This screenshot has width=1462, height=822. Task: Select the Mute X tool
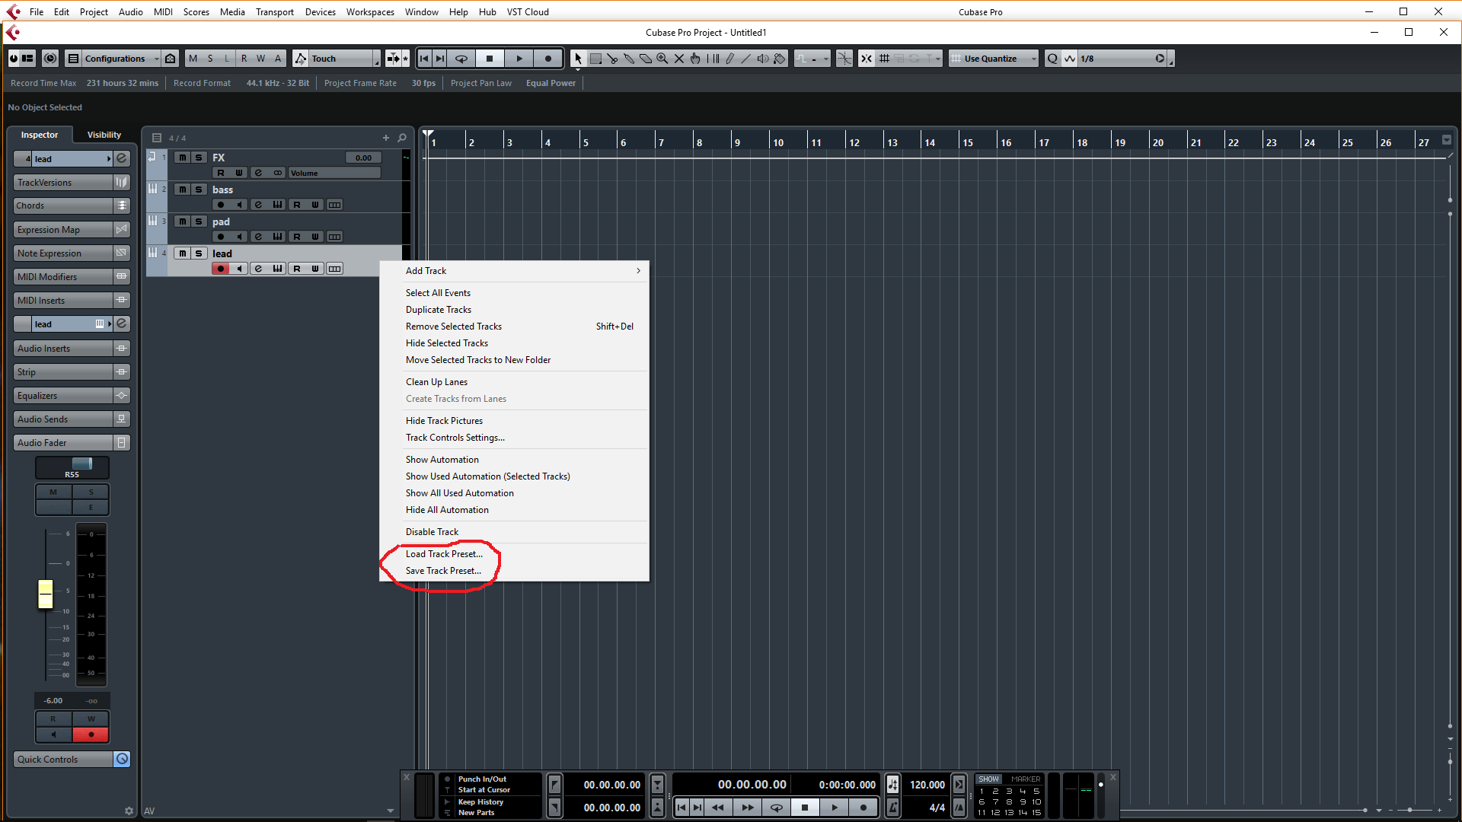(679, 59)
